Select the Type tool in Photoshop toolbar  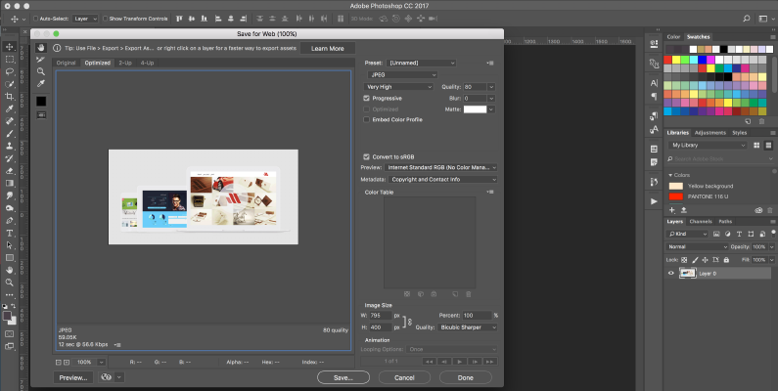9,232
